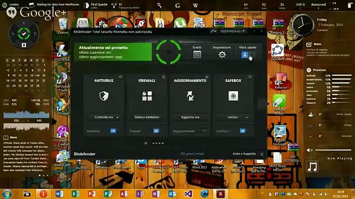
Task: Adjust the desktop widget volume slider
Action: click(333, 150)
